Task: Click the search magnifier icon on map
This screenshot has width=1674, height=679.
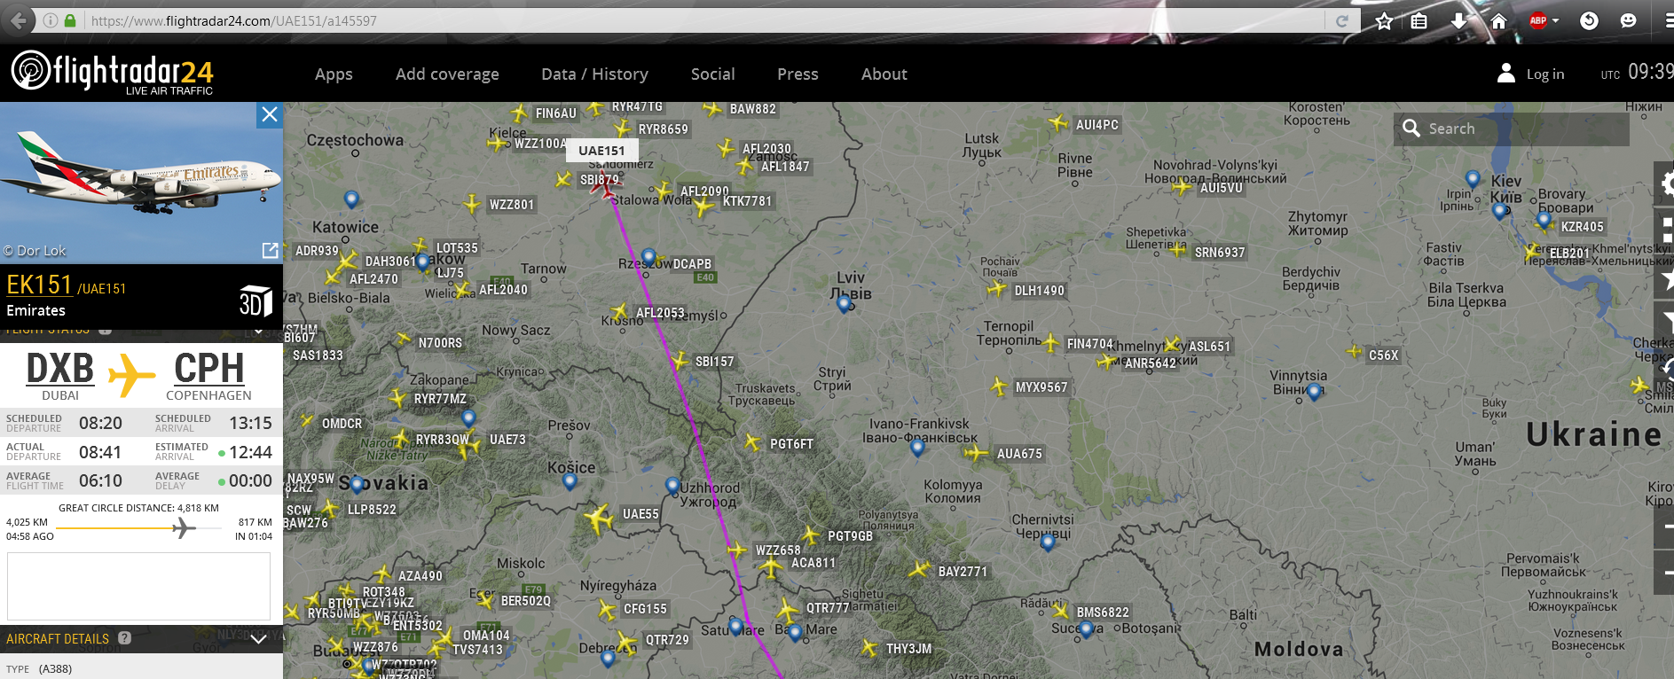Action: pos(1411,129)
